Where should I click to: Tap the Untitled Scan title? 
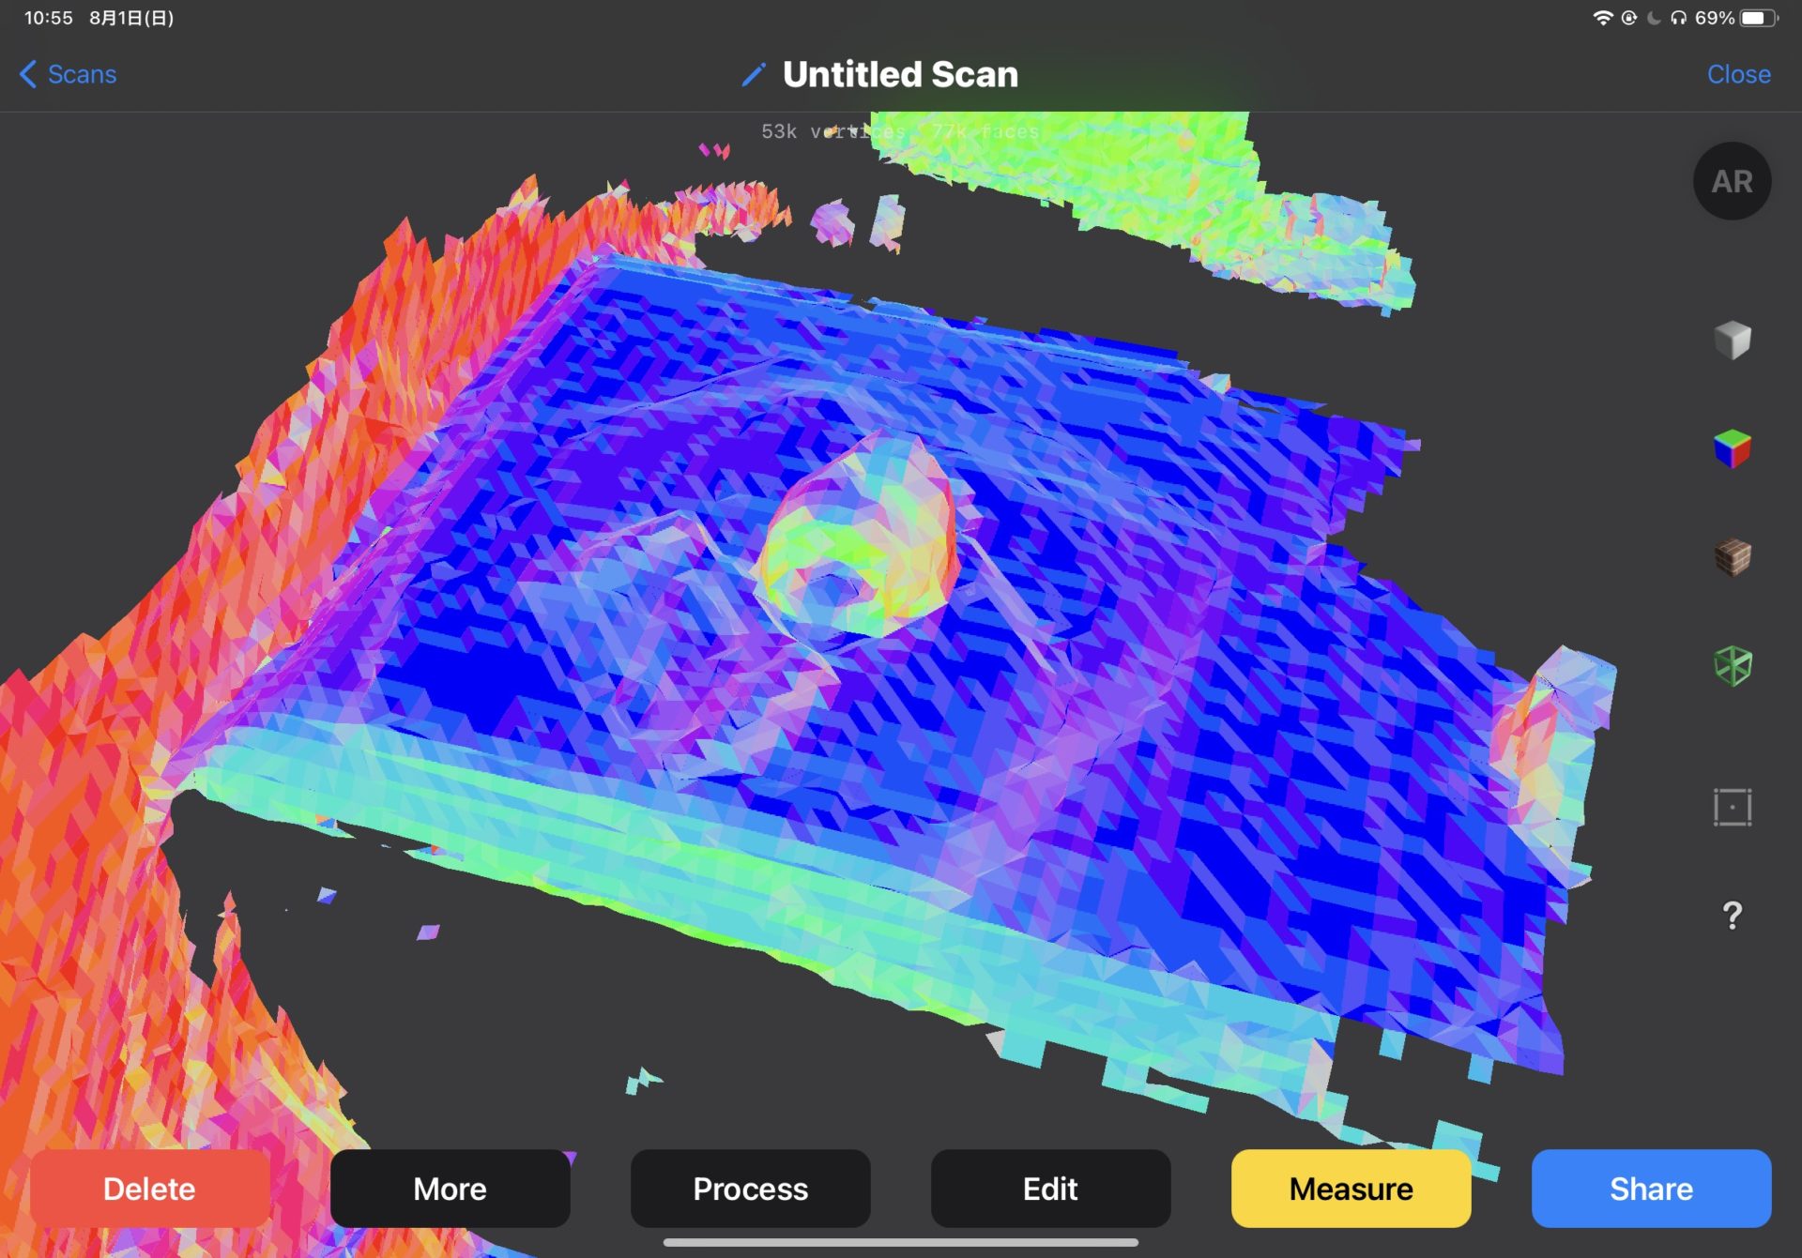click(x=900, y=74)
